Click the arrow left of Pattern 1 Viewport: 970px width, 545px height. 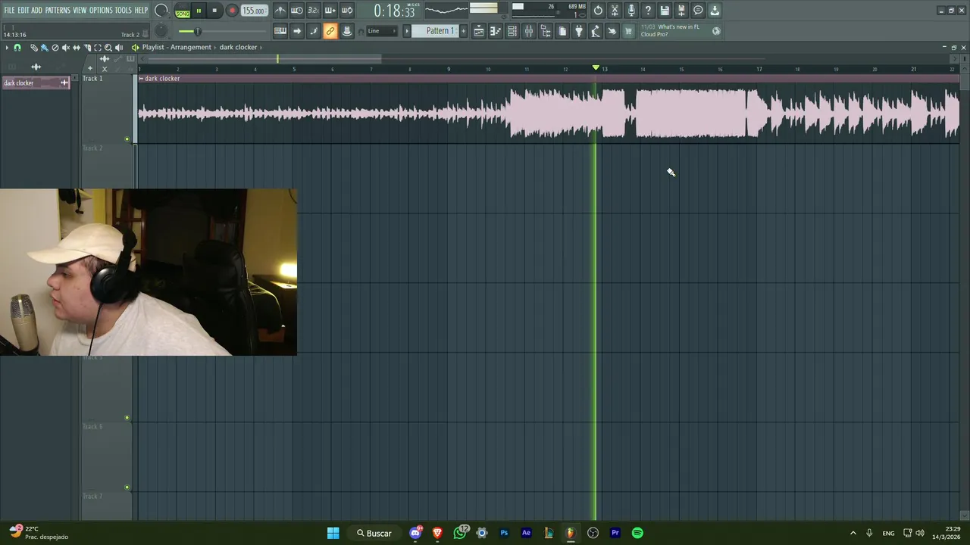click(407, 31)
